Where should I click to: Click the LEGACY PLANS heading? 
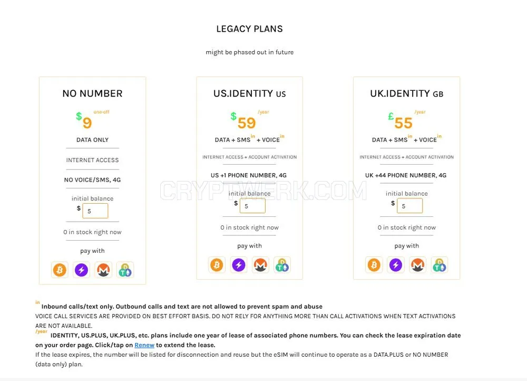click(249, 29)
